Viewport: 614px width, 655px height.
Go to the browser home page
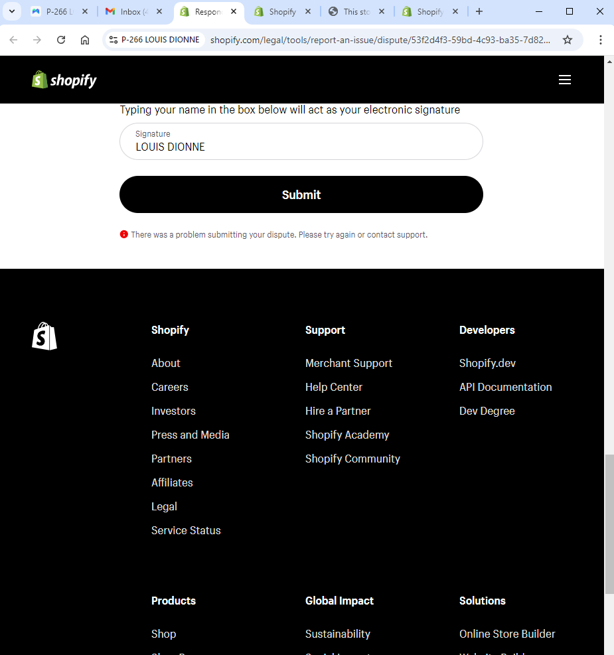click(85, 40)
